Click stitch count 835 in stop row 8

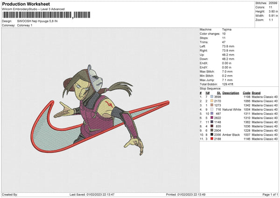[x=218, y=126]
